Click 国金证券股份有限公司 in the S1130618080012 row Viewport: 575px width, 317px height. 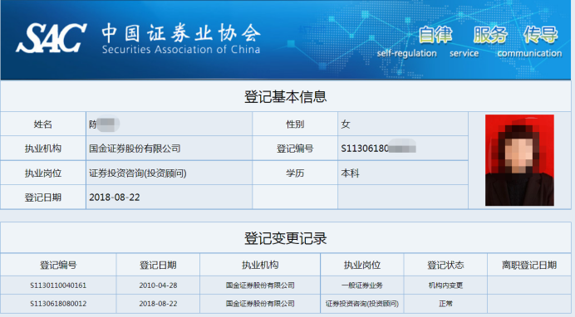click(260, 304)
